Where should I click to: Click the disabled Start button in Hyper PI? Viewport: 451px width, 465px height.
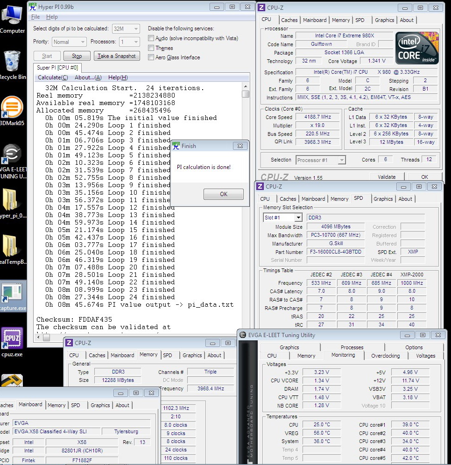coord(47,56)
